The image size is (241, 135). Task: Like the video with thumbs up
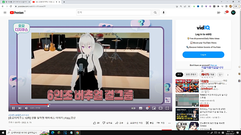96,123
